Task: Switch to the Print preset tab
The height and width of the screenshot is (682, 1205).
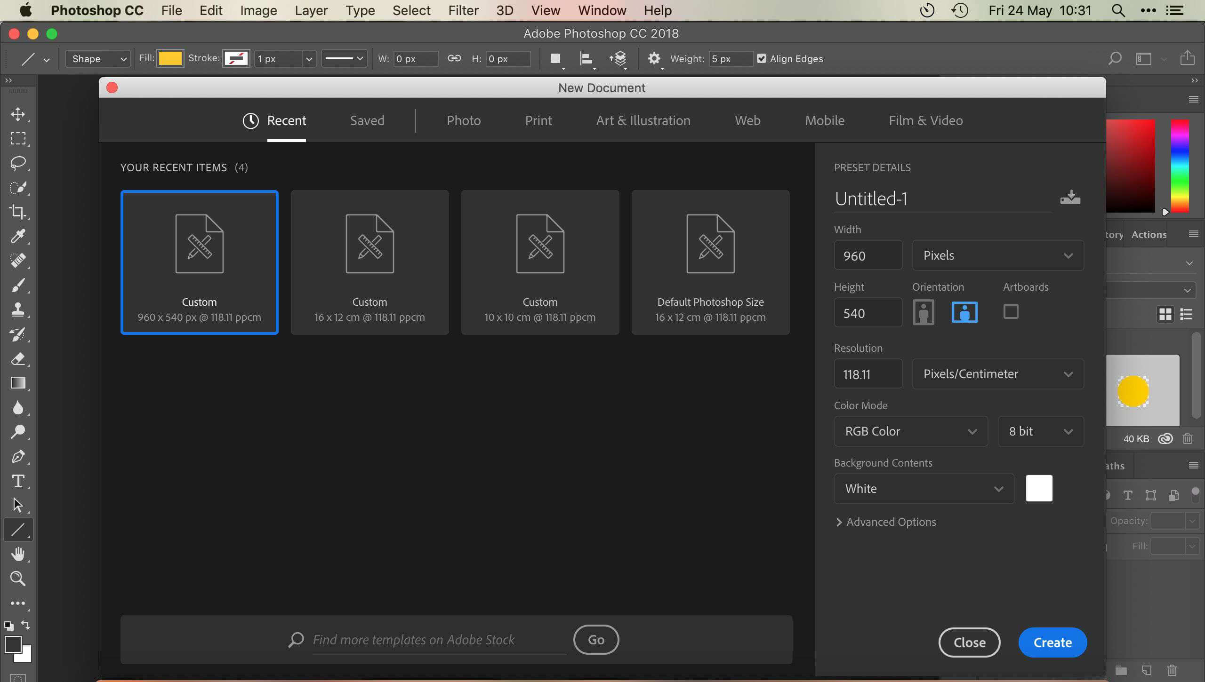Action: click(538, 120)
